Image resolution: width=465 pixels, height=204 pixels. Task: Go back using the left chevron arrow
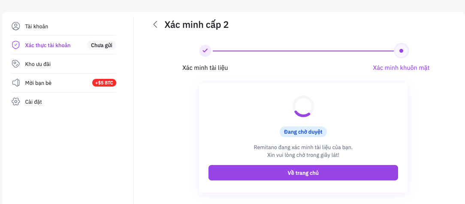click(155, 24)
